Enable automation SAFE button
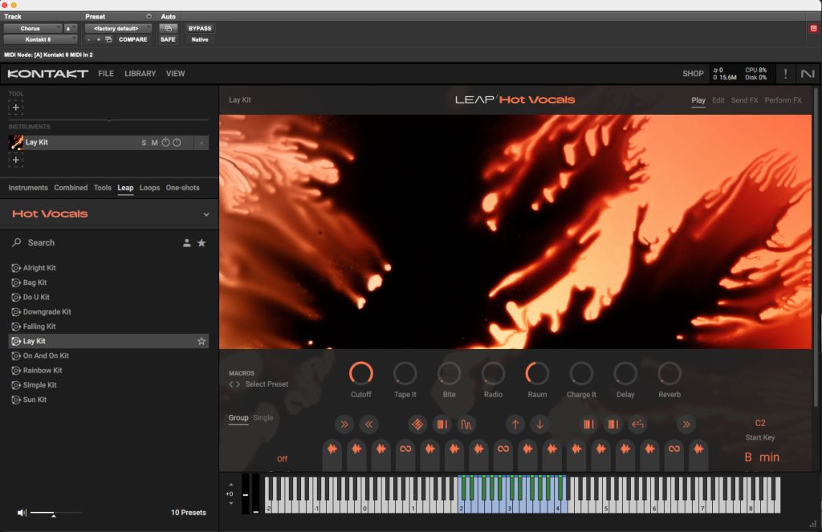This screenshot has width=822, height=532. [x=168, y=39]
